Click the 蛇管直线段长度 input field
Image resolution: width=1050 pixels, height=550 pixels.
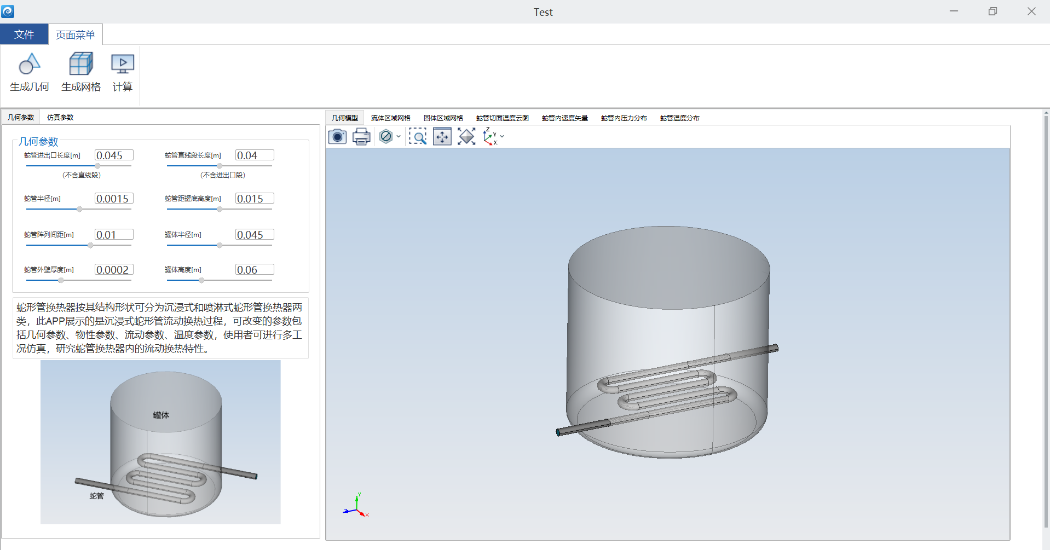pyautogui.click(x=255, y=155)
